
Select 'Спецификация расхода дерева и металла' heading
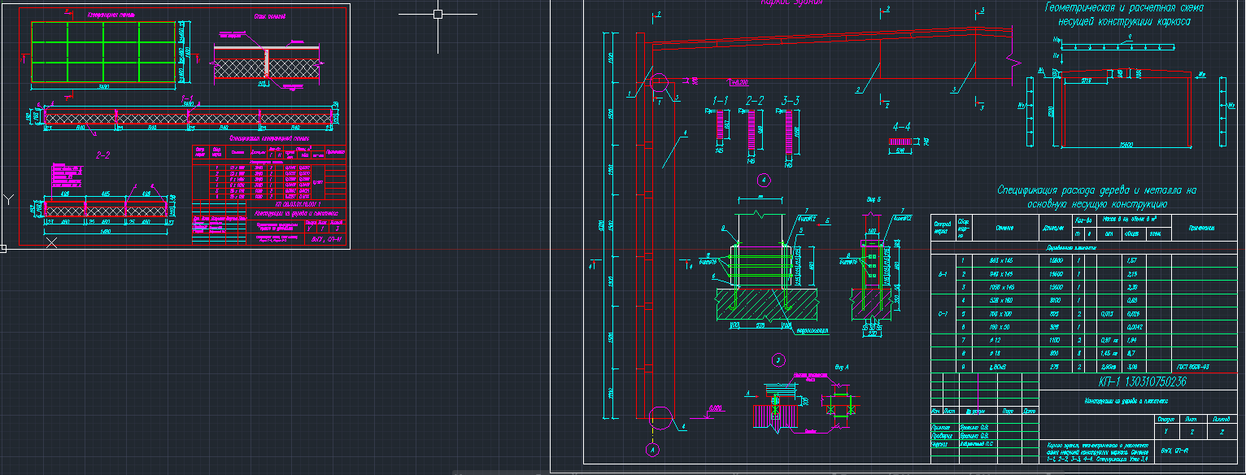point(1097,191)
